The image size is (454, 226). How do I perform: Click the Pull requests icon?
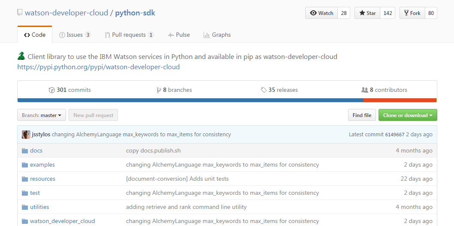(108, 35)
